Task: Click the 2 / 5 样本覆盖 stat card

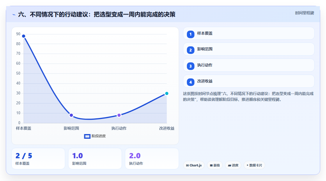Action: coord(38,159)
